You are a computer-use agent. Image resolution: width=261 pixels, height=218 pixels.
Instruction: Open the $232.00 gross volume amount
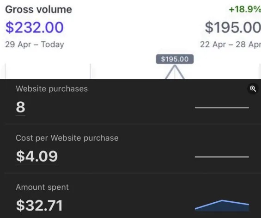tap(35, 27)
